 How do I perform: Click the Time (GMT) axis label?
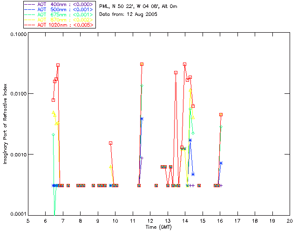(159, 227)
